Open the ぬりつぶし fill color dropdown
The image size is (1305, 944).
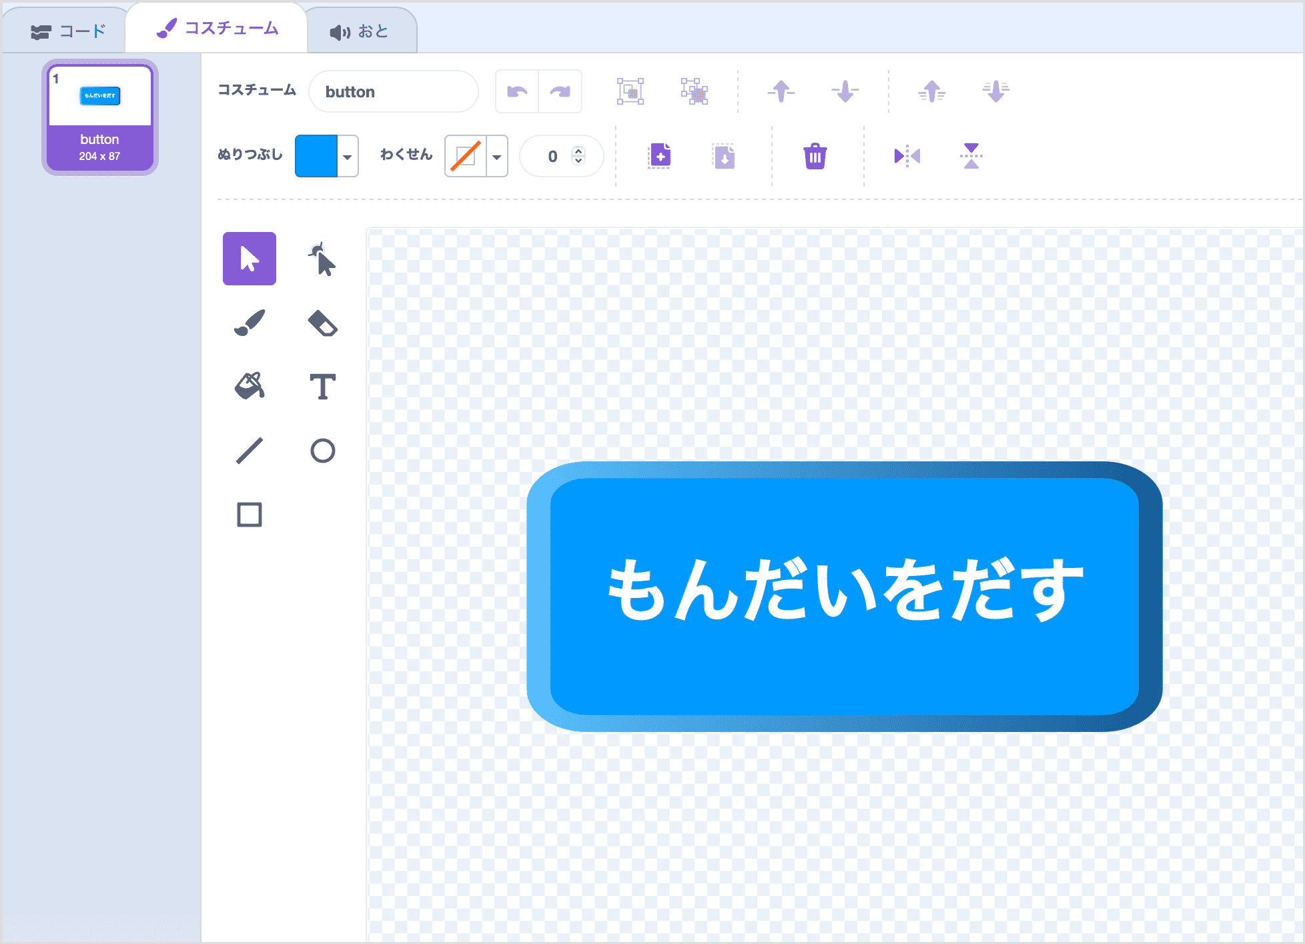coord(348,156)
